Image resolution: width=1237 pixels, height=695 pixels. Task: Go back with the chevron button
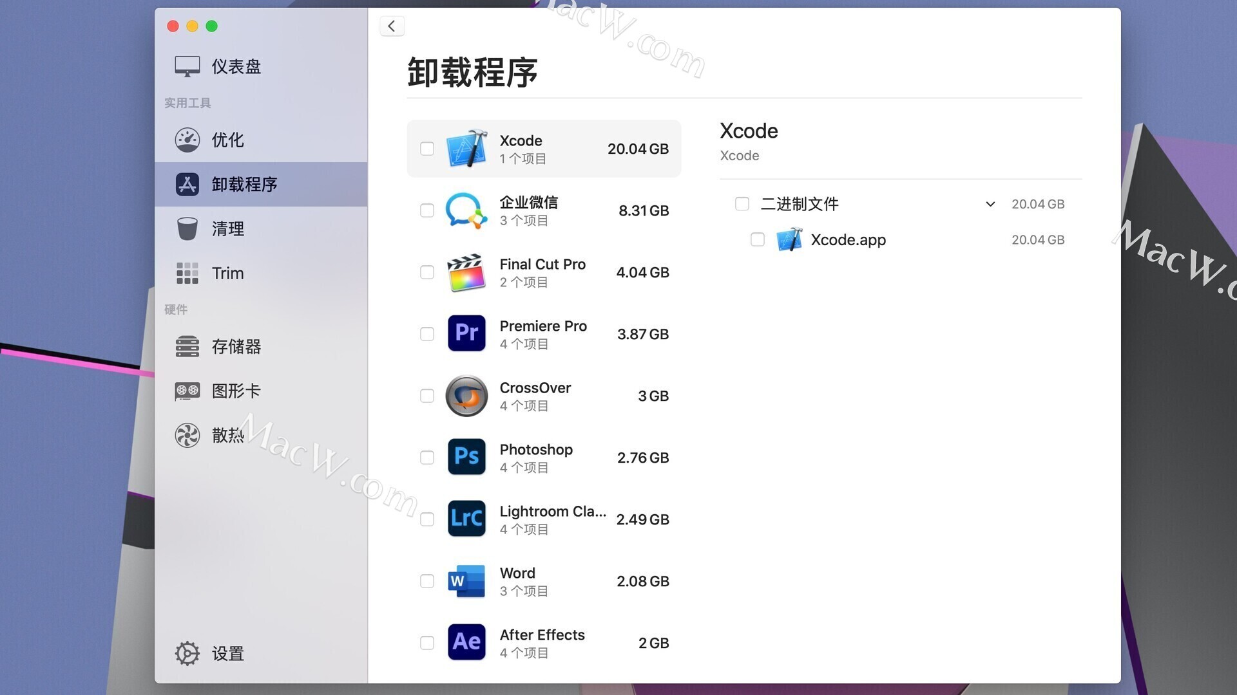pos(392,26)
